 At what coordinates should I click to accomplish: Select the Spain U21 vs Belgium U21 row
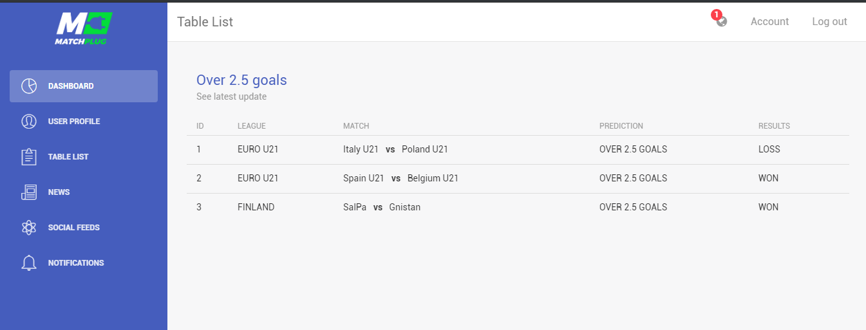[x=518, y=179]
